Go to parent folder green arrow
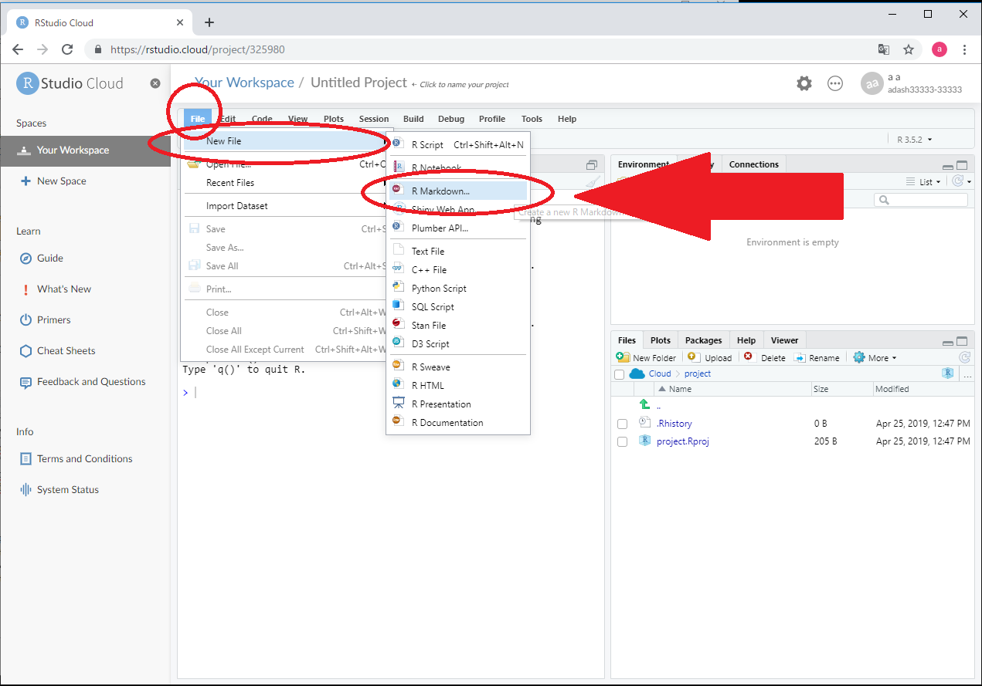The image size is (982, 686). [644, 404]
